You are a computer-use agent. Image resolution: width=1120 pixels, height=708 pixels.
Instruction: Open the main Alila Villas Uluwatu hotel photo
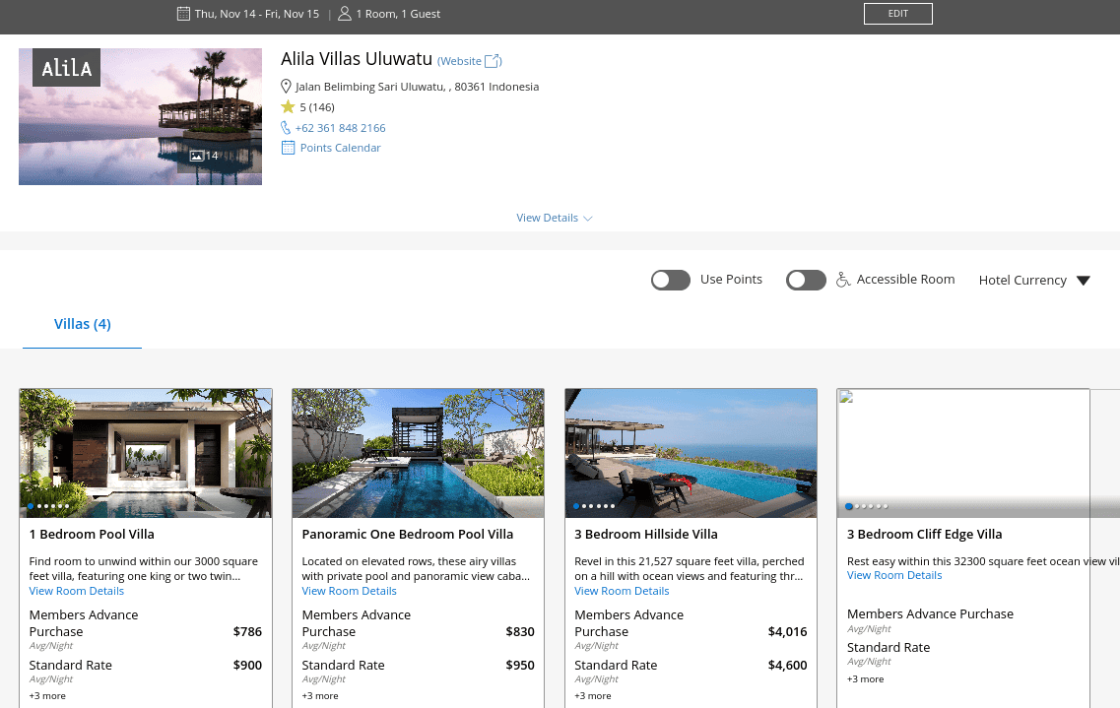140,116
